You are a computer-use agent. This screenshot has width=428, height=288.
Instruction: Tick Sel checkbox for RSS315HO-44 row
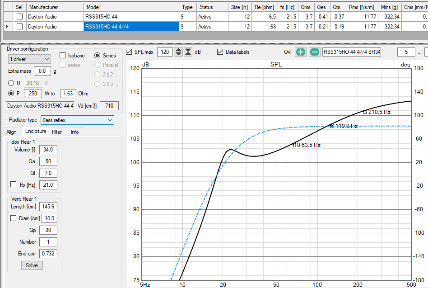(x=20, y=17)
